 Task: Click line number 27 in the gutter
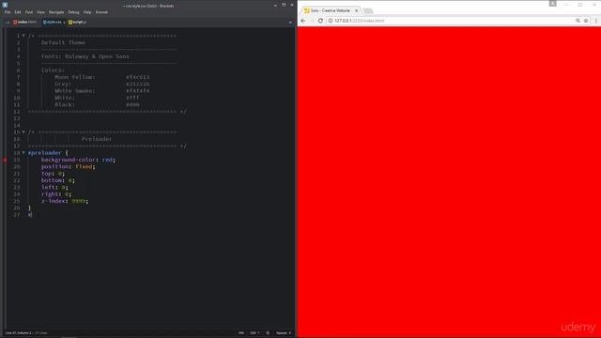[x=17, y=215]
